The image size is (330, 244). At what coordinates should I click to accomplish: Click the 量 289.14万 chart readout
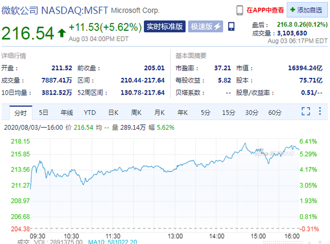(x=128, y=127)
